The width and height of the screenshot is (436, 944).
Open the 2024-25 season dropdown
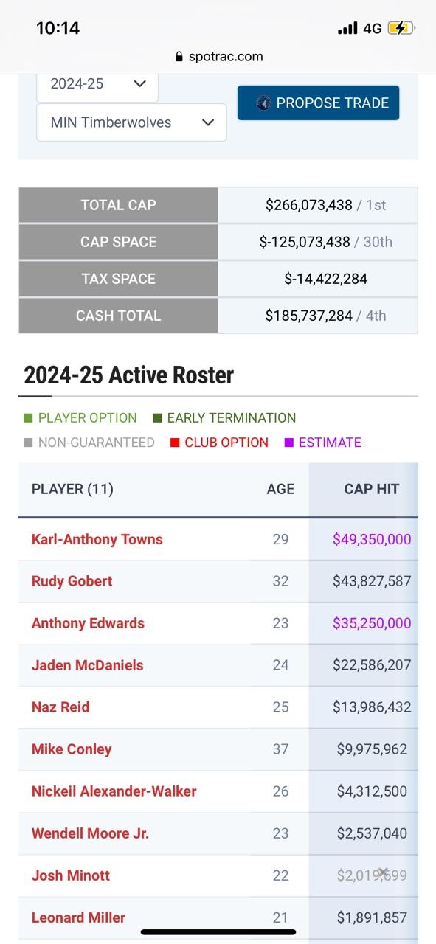pyautogui.click(x=97, y=84)
